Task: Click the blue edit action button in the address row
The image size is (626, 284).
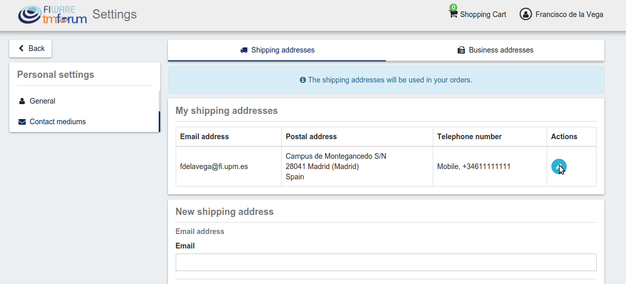Action: [x=559, y=166]
